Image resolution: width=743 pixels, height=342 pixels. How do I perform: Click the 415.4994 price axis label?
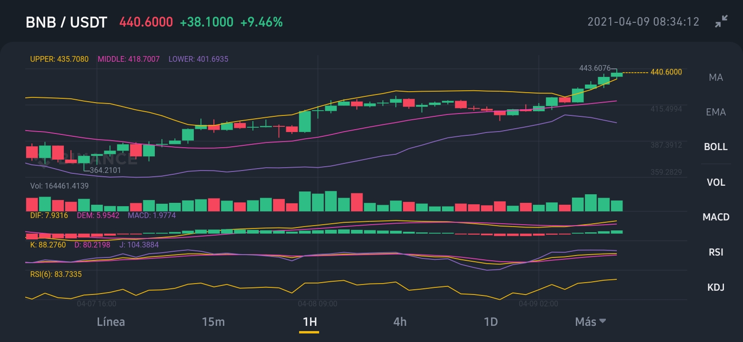666,109
